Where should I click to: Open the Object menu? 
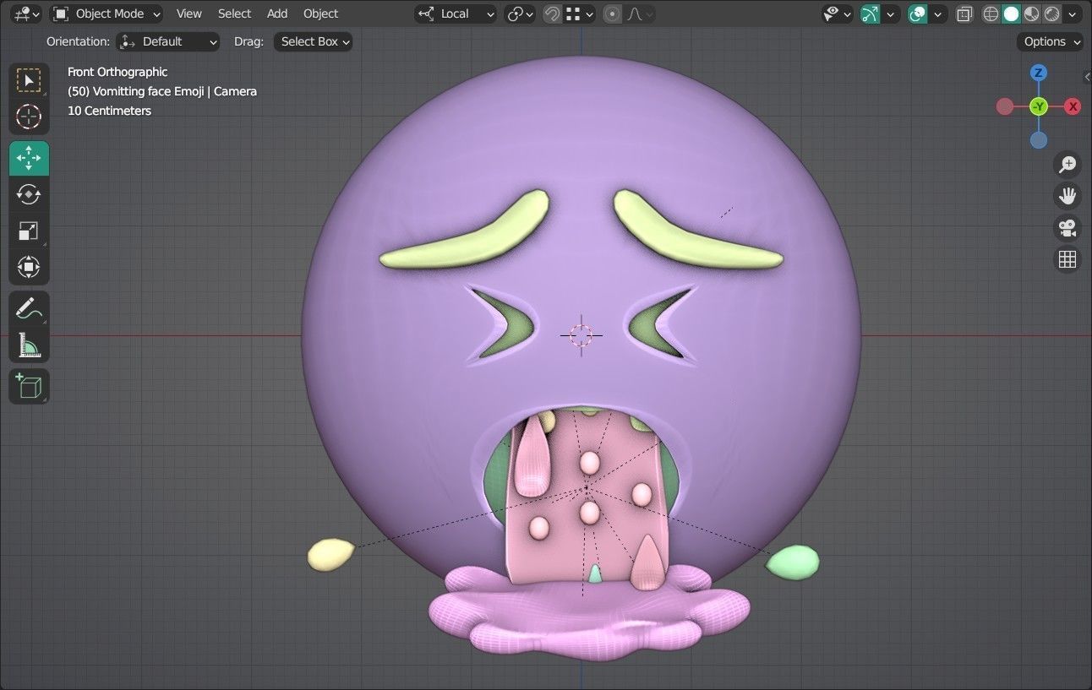click(320, 14)
